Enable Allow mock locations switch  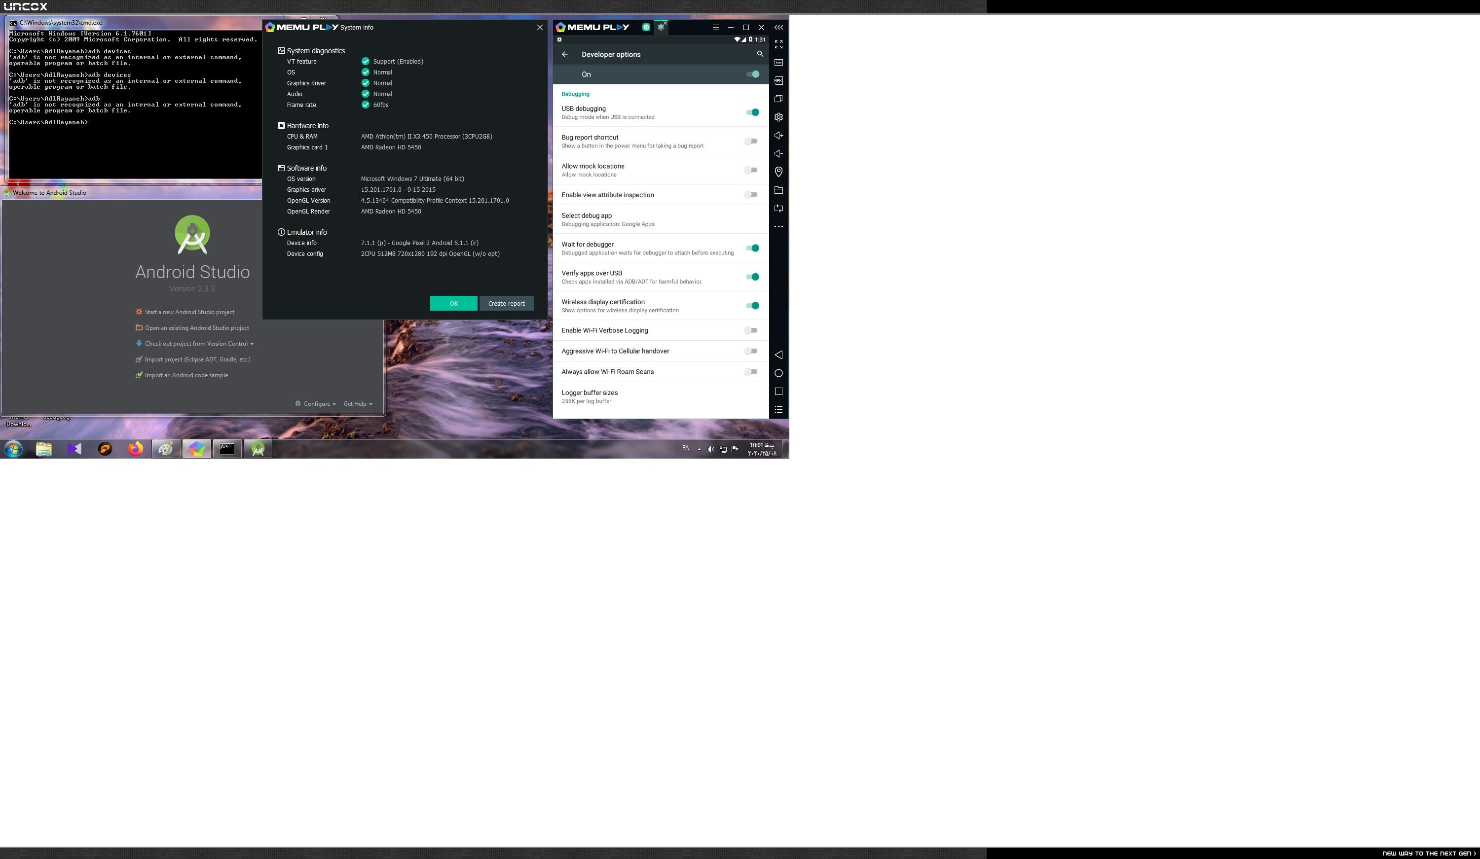click(751, 170)
